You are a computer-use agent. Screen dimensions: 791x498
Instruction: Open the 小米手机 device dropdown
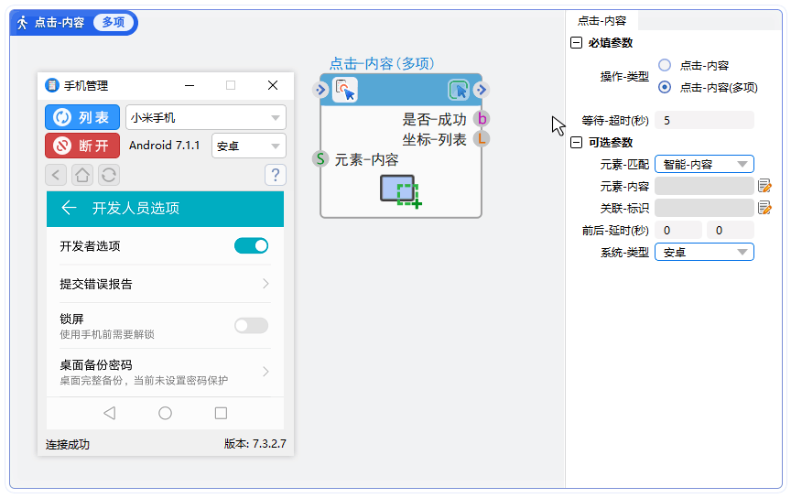[205, 117]
